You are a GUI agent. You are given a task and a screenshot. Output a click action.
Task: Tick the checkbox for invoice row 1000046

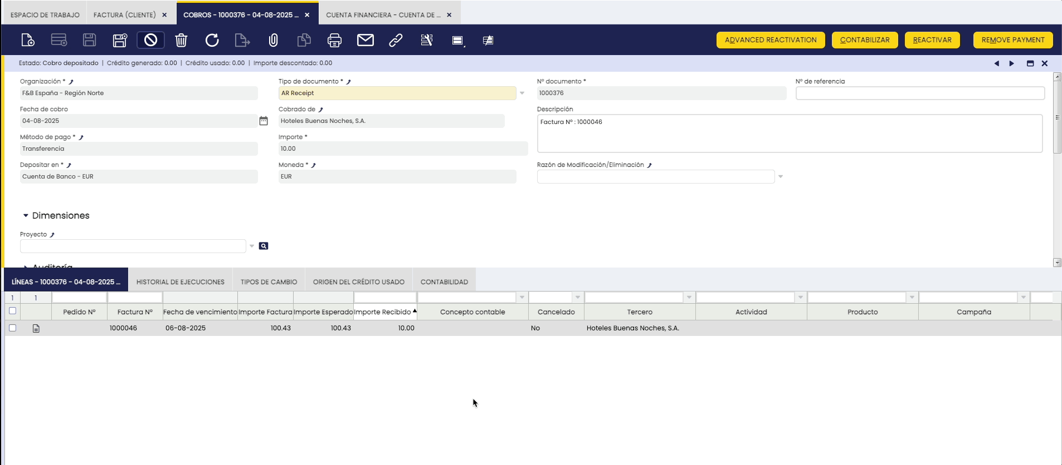point(13,328)
